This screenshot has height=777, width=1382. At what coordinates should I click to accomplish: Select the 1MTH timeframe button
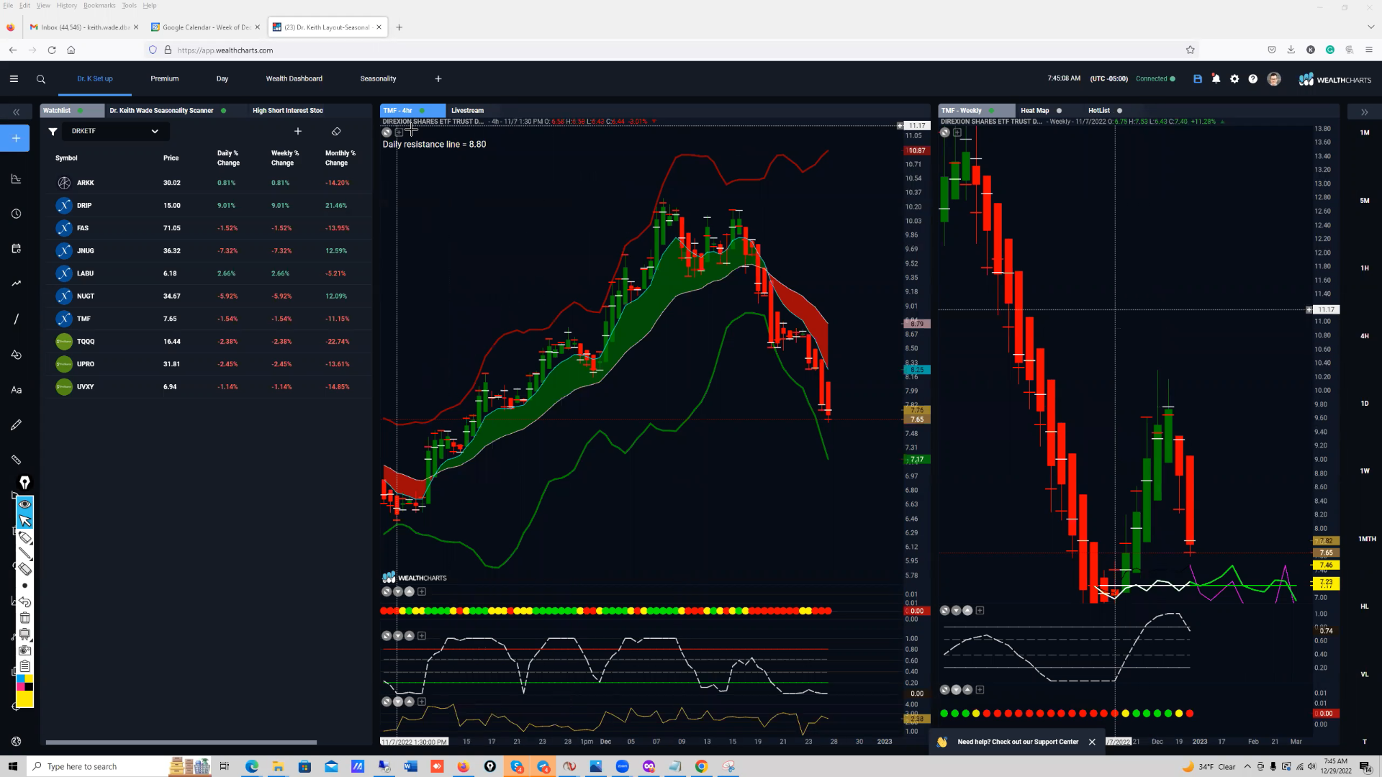point(1367,539)
